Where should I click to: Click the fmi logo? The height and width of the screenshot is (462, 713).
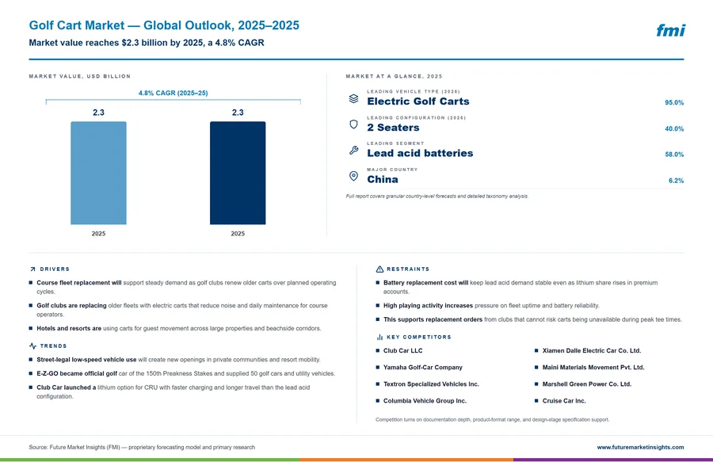[670, 30]
